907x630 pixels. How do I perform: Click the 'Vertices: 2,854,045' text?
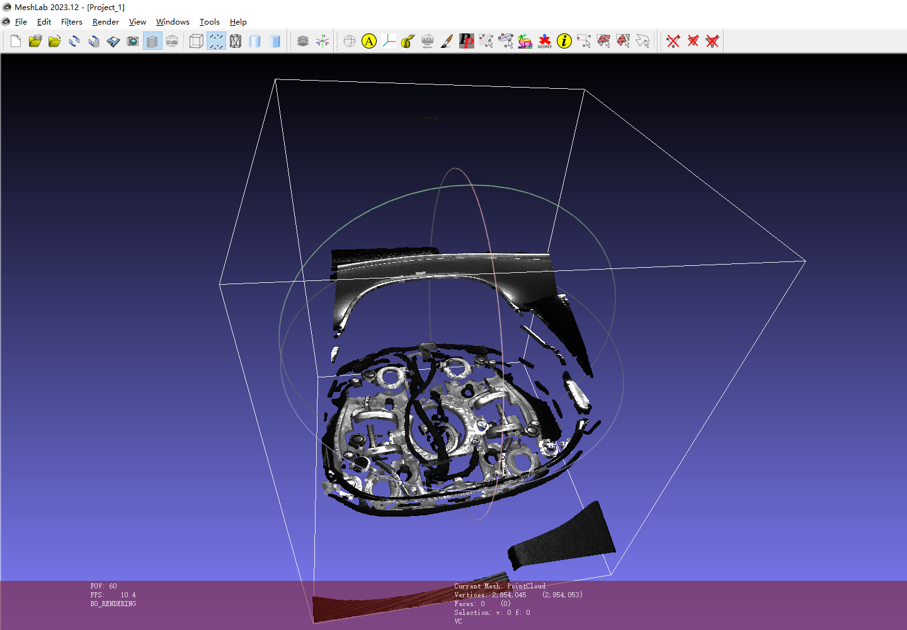(x=490, y=595)
